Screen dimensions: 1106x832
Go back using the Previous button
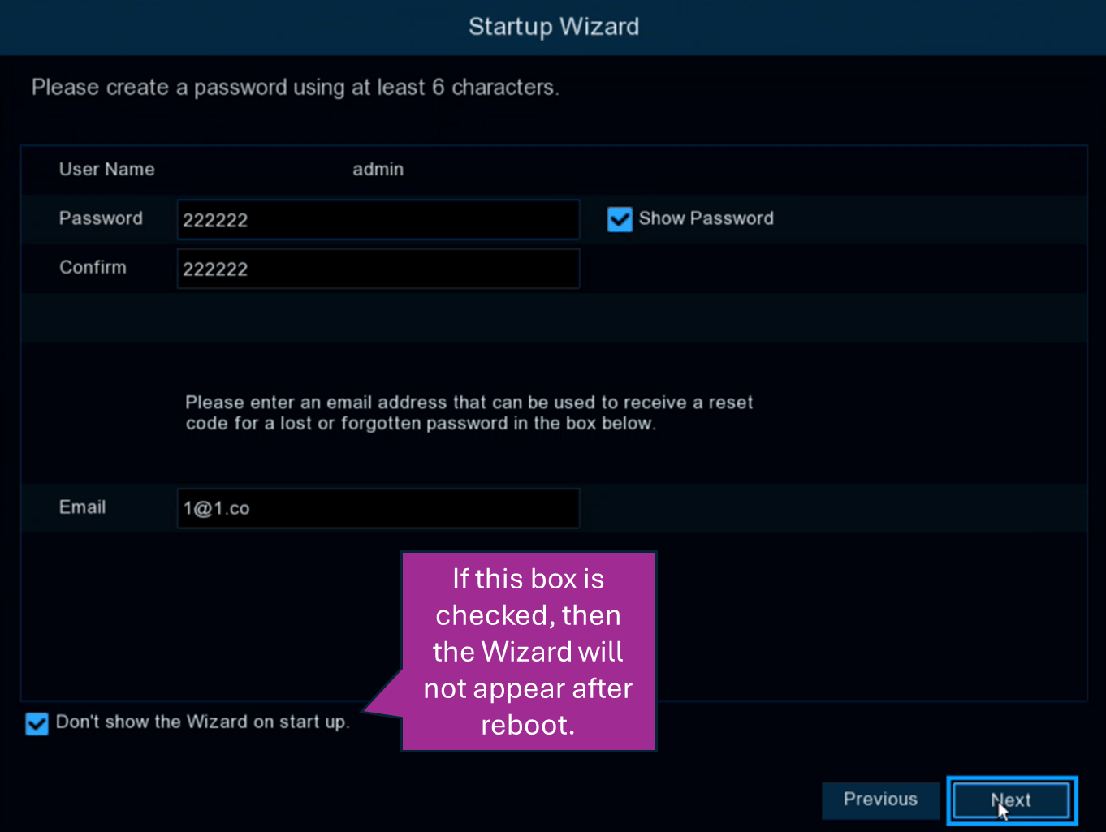[880, 800]
